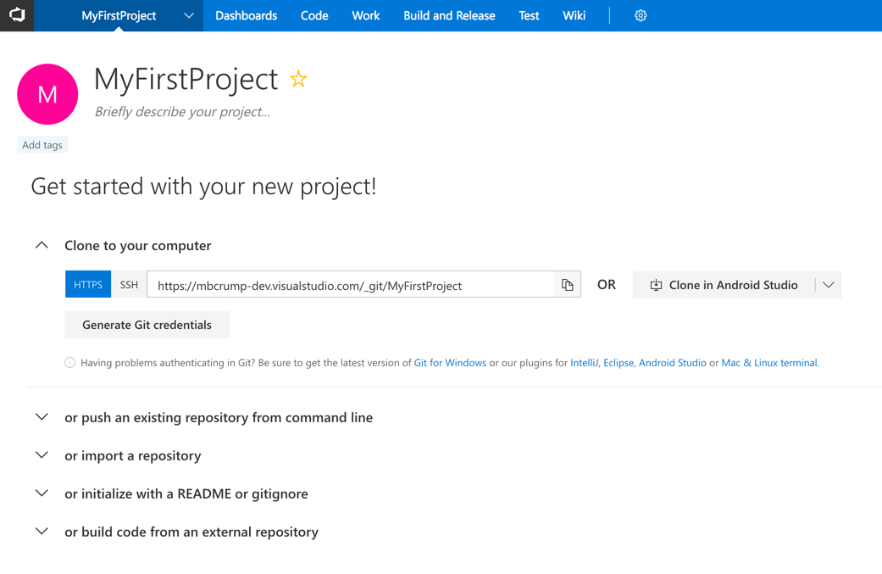Click the Visual Studio Team Services logo
Viewport: 882px width, 574px height.
click(x=17, y=15)
